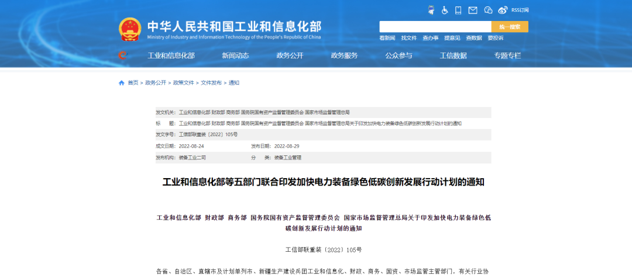Click the RSS订阅 link
This screenshot has height=278, width=632.
click(x=520, y=10)
